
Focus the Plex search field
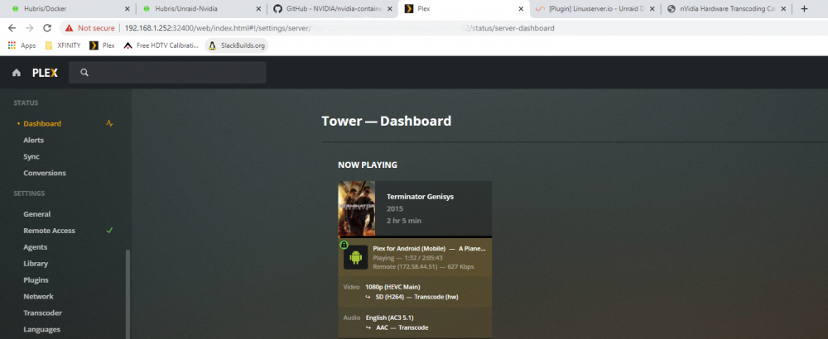coord(167,73)
